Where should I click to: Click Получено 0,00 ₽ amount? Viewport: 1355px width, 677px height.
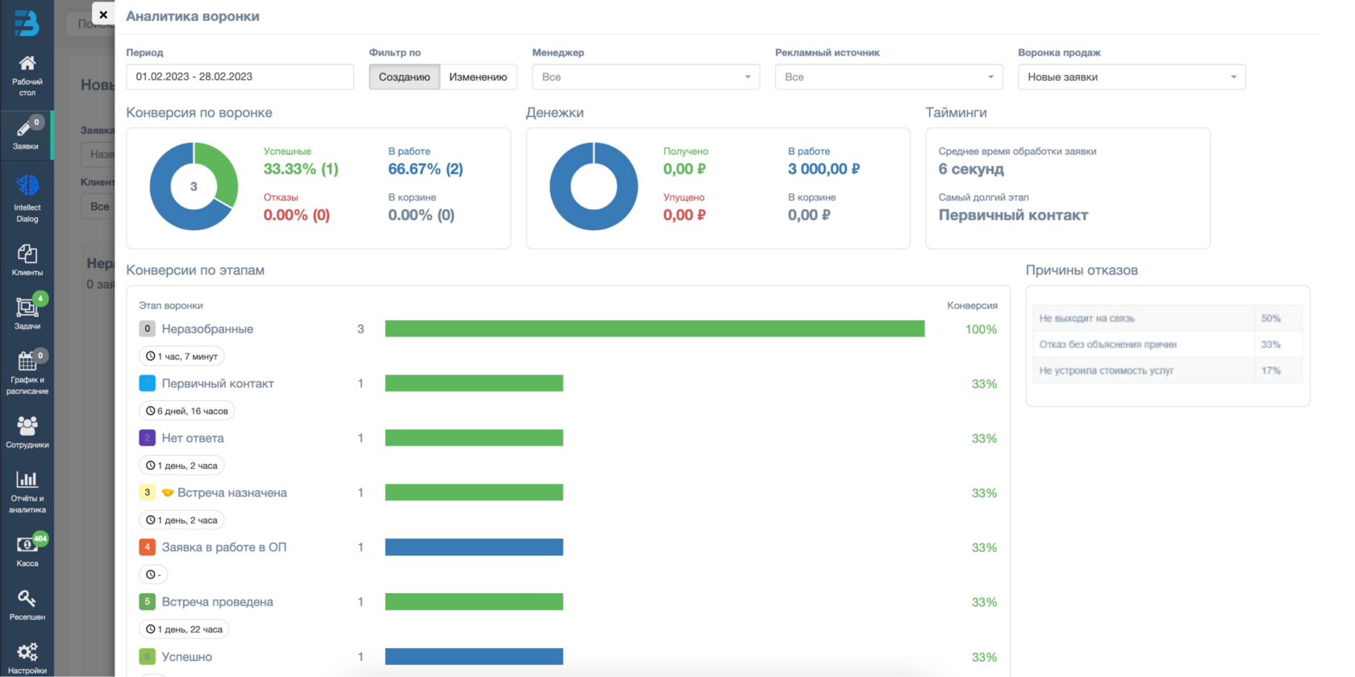point(685,169)
